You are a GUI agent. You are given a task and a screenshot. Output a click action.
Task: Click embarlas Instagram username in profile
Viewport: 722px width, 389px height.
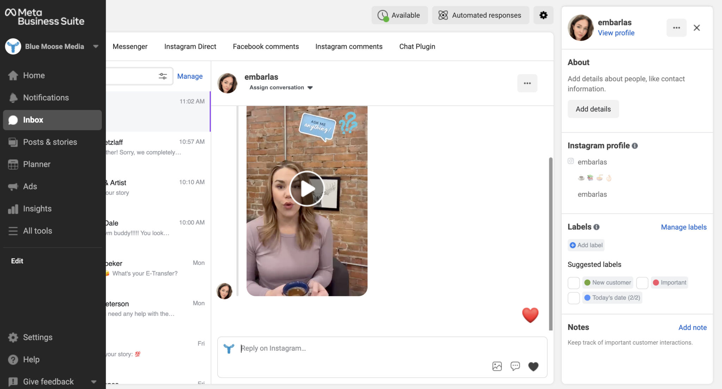[x=592, y=162]
